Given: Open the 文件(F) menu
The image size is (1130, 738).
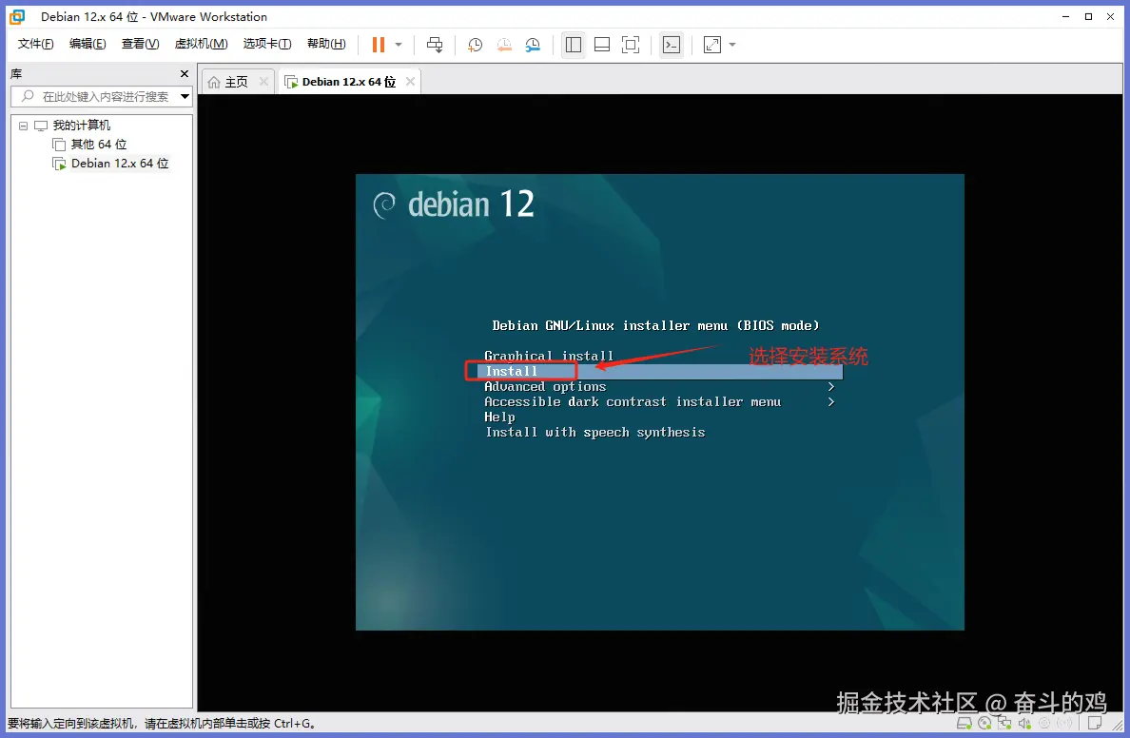Looking at the screenshot, I should pyautogui.click(x=35, y=44).
